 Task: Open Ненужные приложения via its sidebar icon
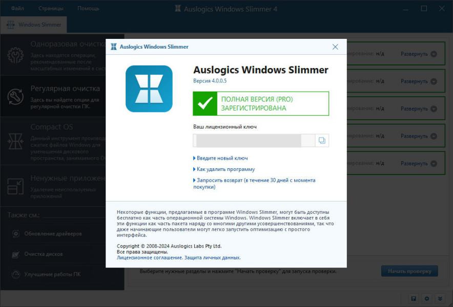15,186
